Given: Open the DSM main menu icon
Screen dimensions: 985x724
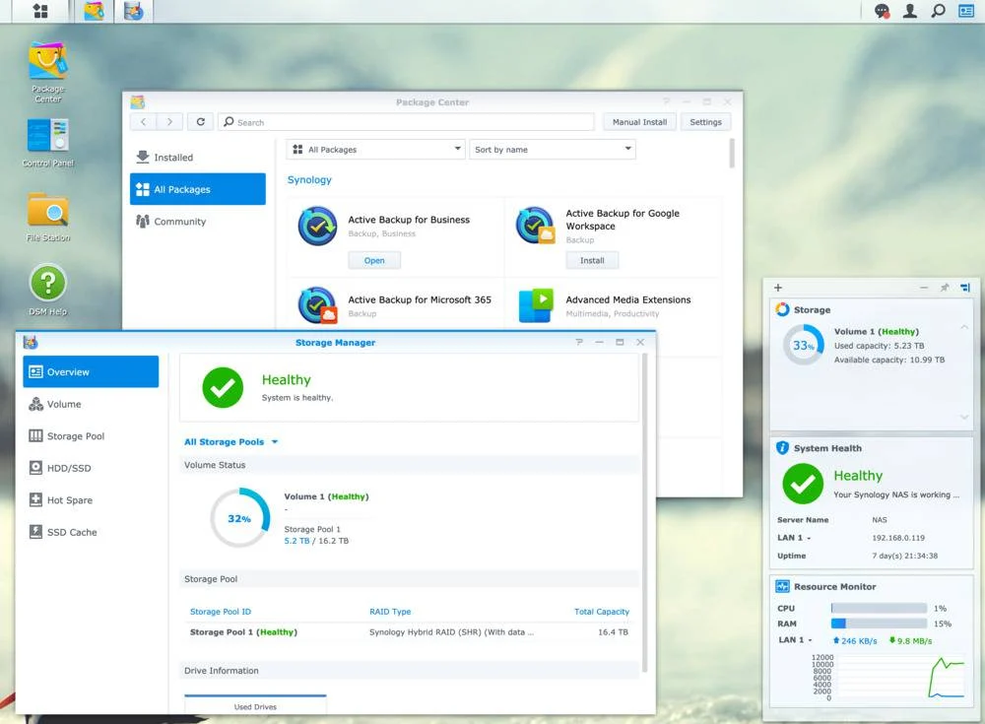Looking at the screenshot, I should 40,11.
